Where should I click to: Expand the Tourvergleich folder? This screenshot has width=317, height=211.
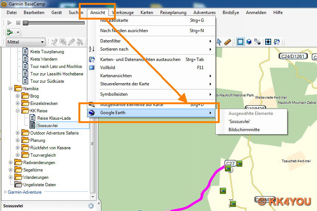(x=18, y=155)
